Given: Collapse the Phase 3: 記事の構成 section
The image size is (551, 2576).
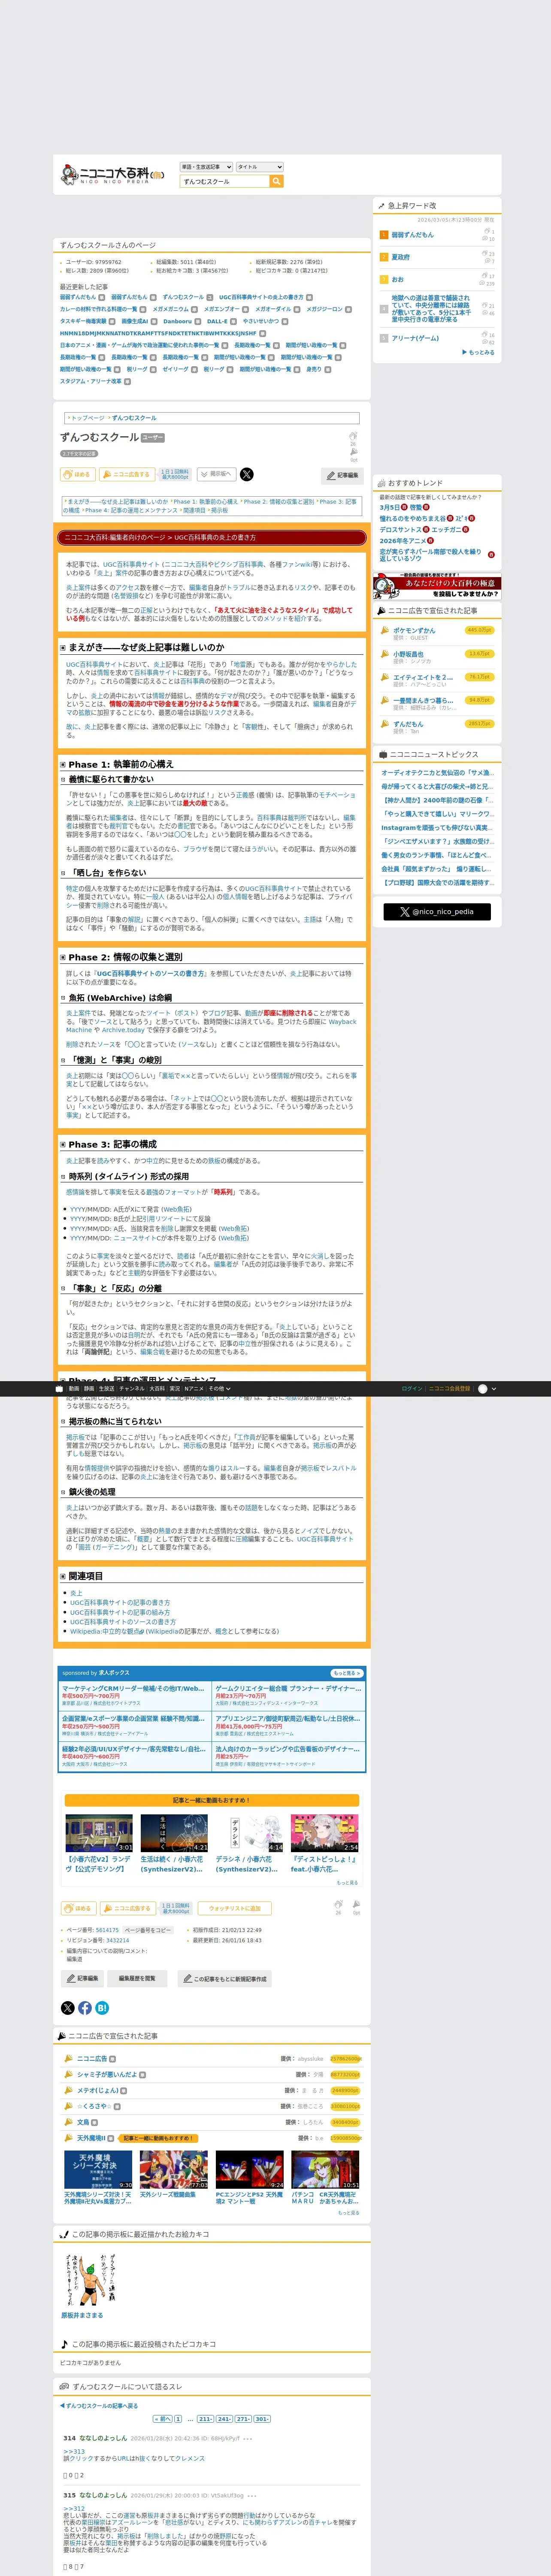Looking at the screenshot, I should click(63, 1144).
